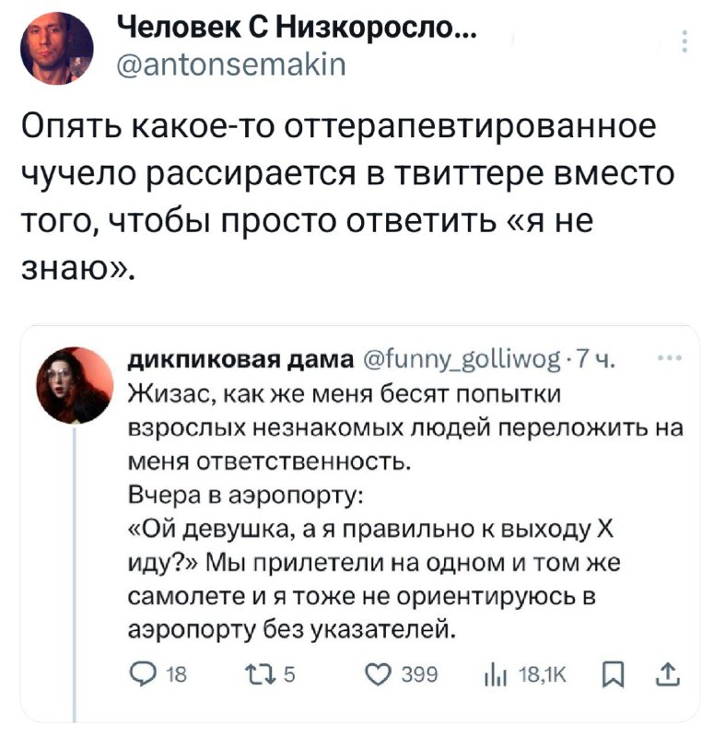Like the quoted tweet via heart icon

click(x=380, y=675)
